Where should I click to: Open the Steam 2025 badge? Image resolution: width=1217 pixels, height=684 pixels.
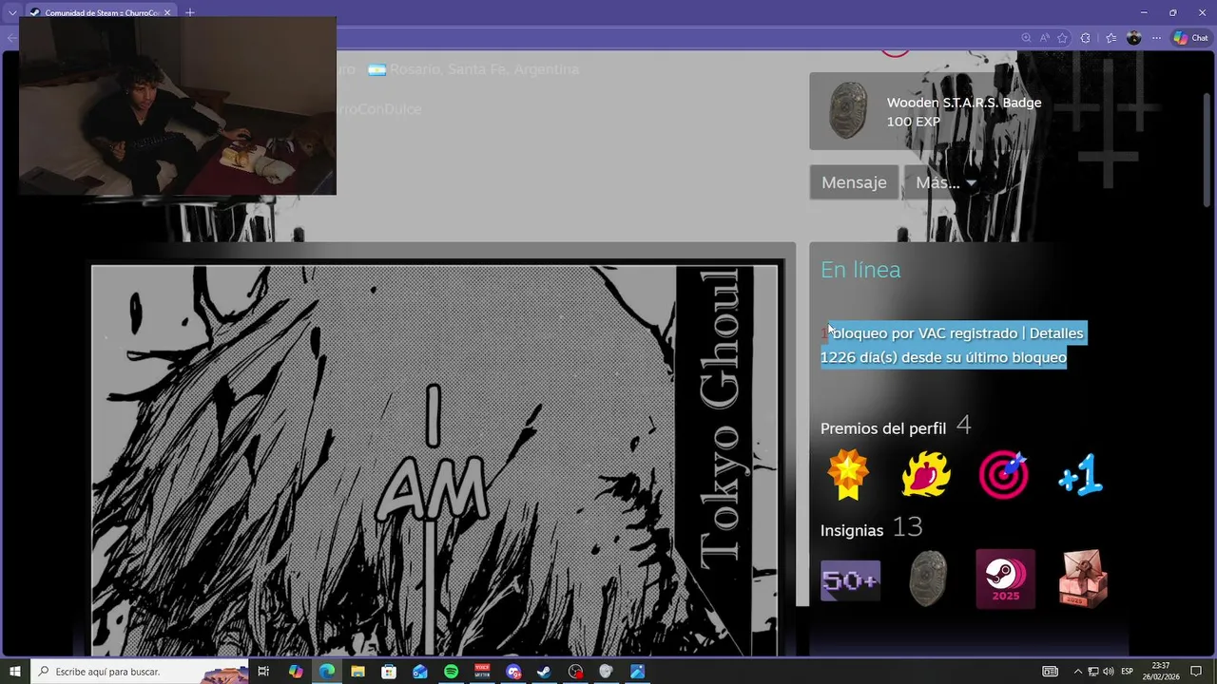[x=1005, y=579]
